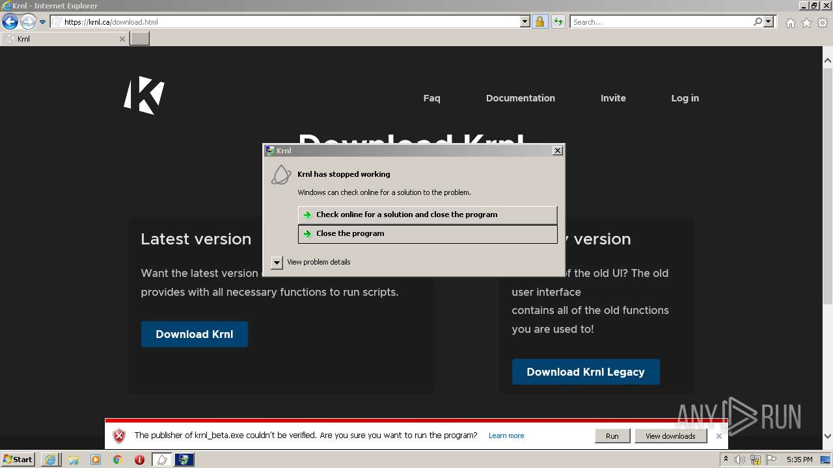Click the 5:35 PM taskbar clock
The width and height of the screenshot is (833, 468).
coord(799,460)
